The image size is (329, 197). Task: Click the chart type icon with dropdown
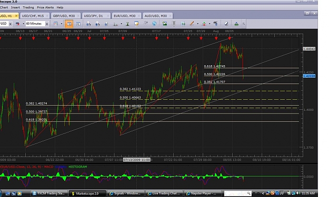[56, 24]
